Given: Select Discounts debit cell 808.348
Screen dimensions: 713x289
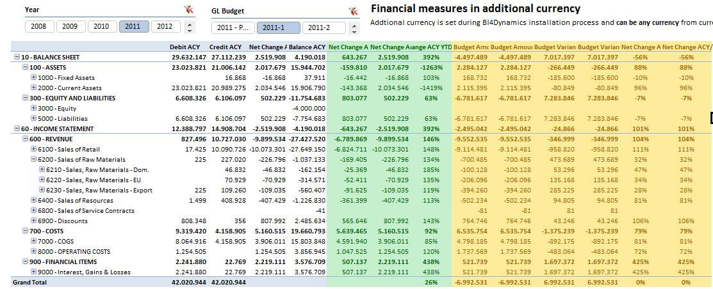Looking at the screenshot, I should point(193,221).
